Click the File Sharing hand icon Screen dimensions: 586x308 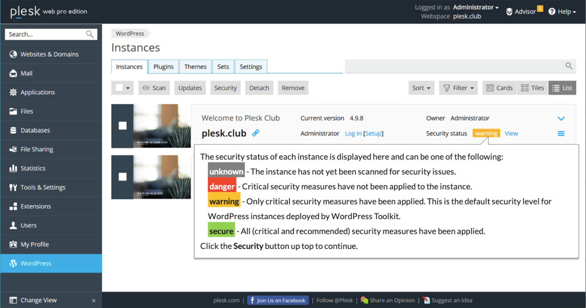[x=13, y=149]
